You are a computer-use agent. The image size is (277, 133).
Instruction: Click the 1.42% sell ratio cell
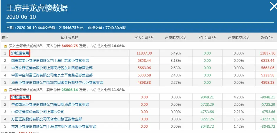(x=239, y=127)
